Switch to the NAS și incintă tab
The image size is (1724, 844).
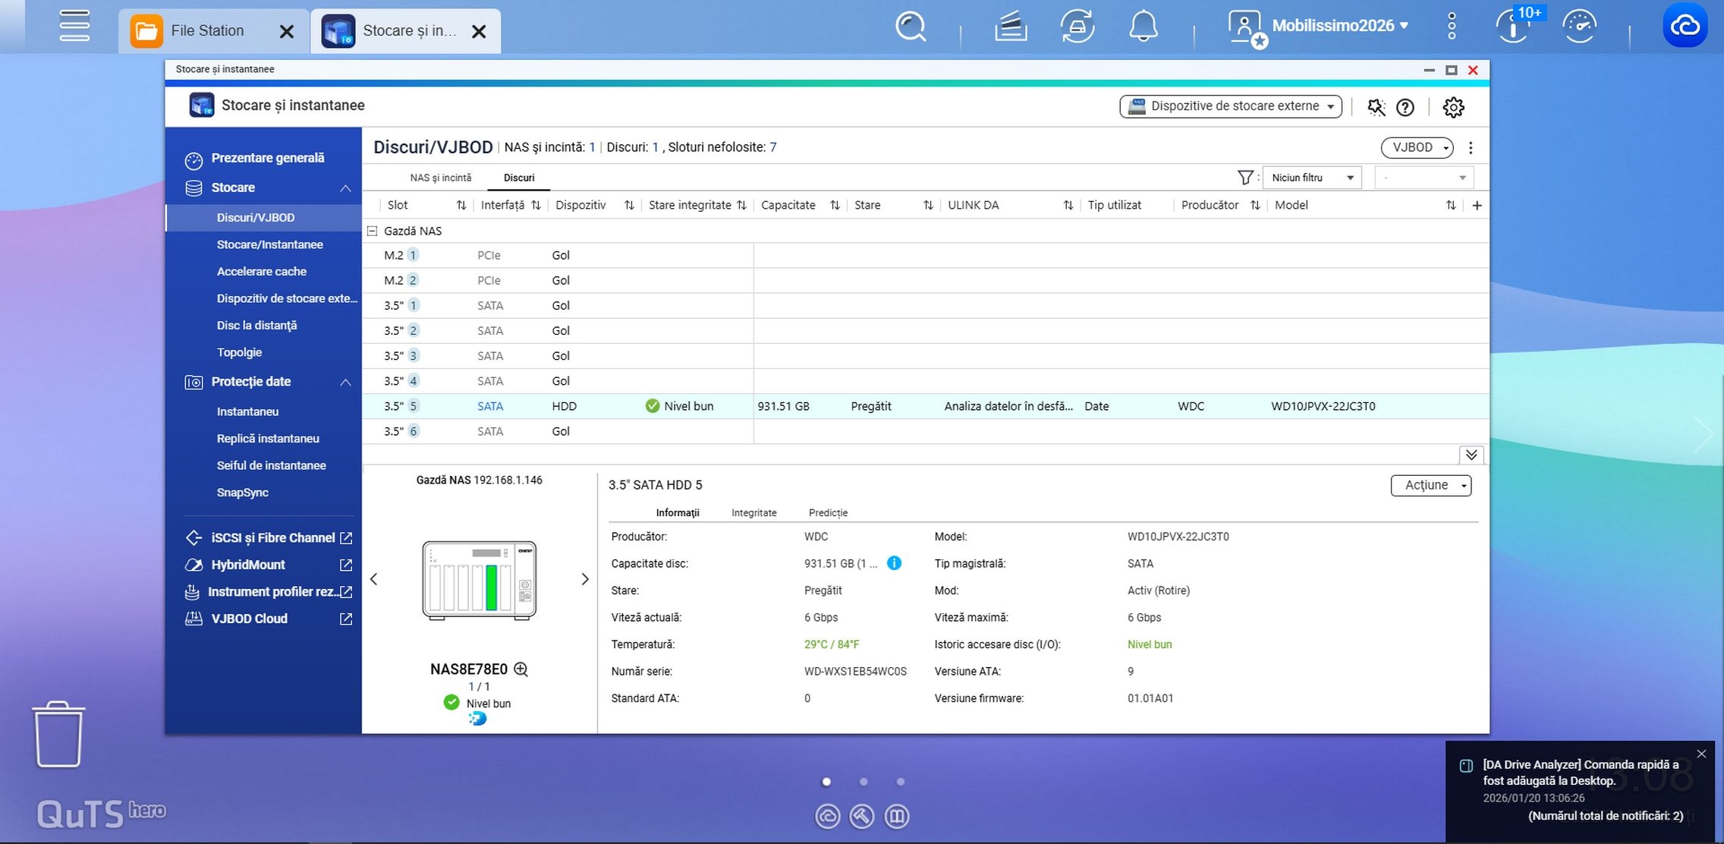point(440,178)
